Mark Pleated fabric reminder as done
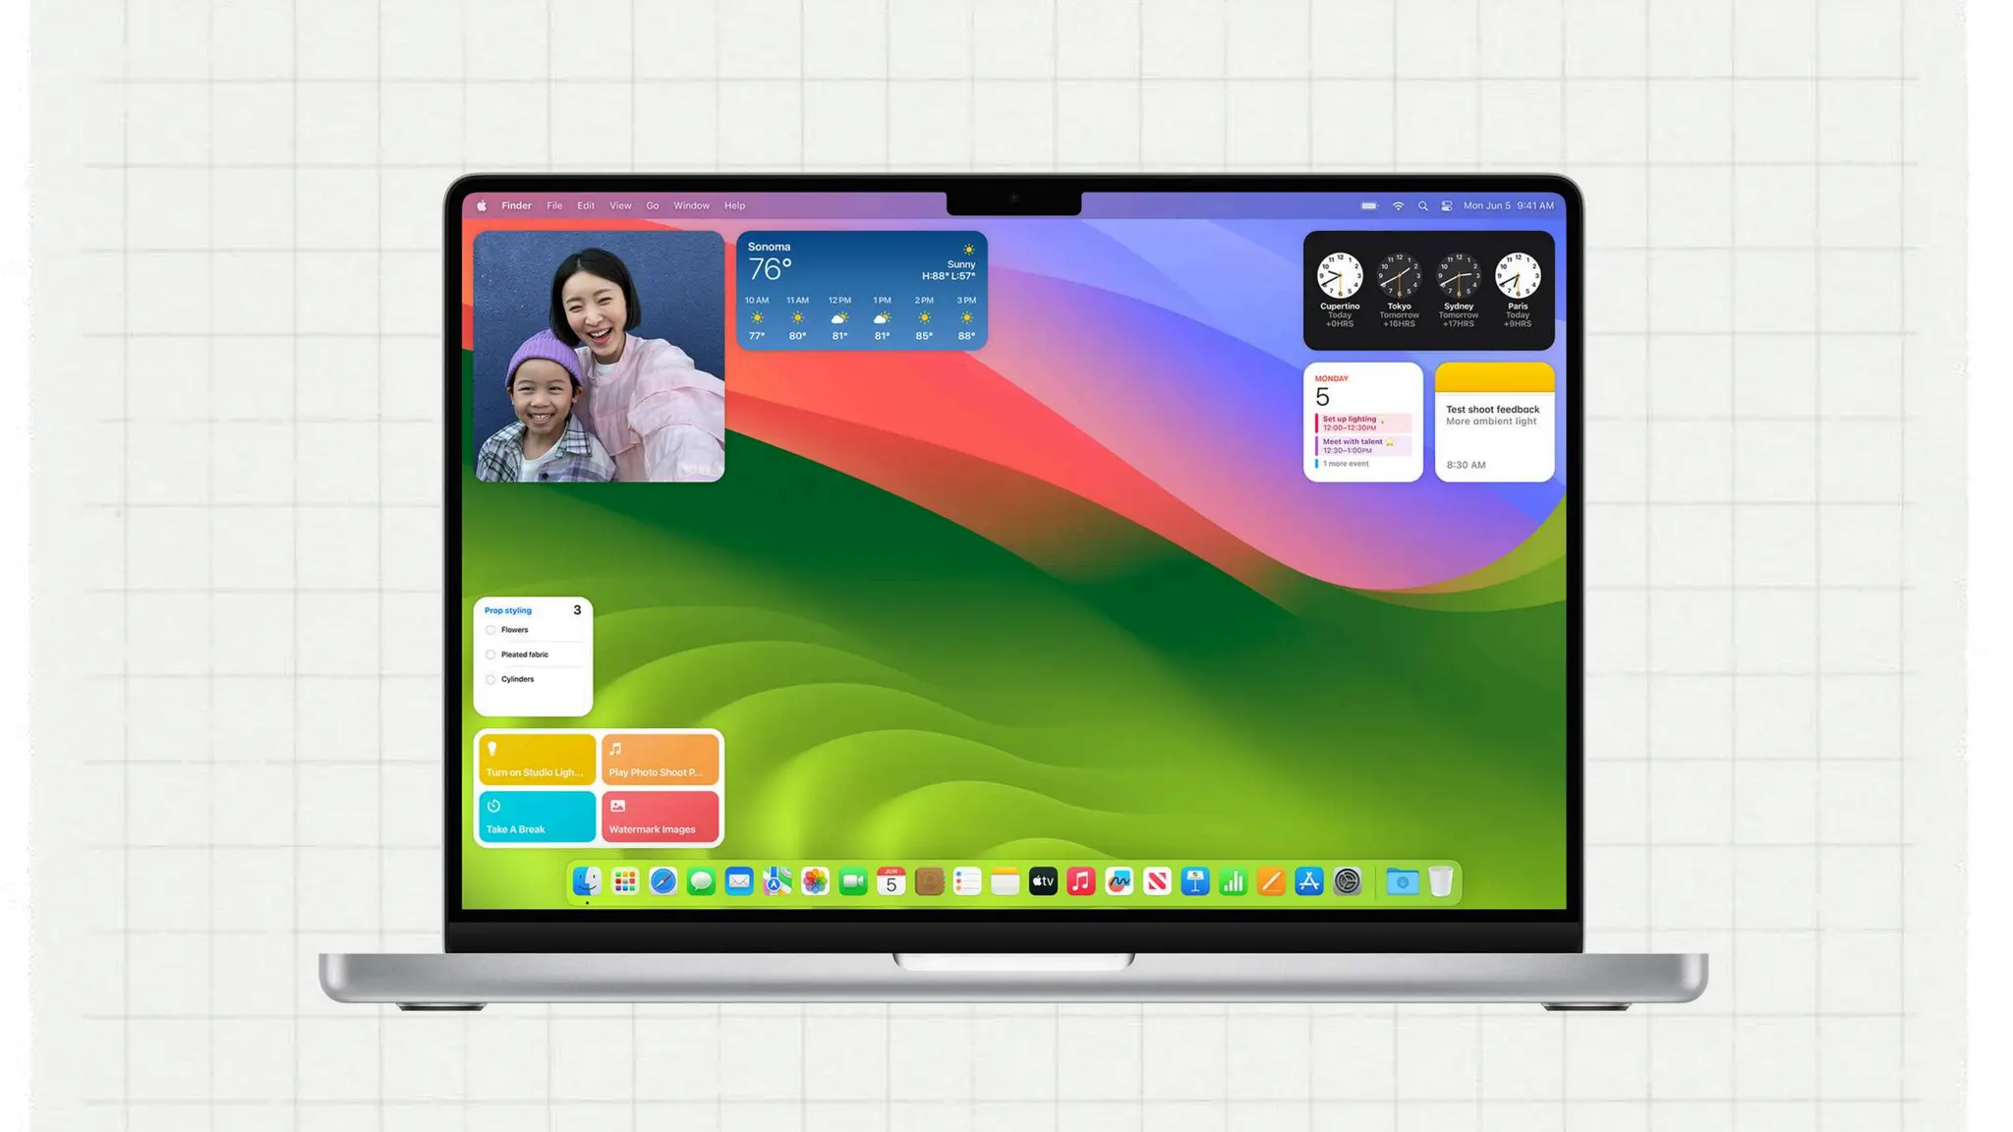The width and height of the screenshot is (2013, 1132). [x=490, y=654]
